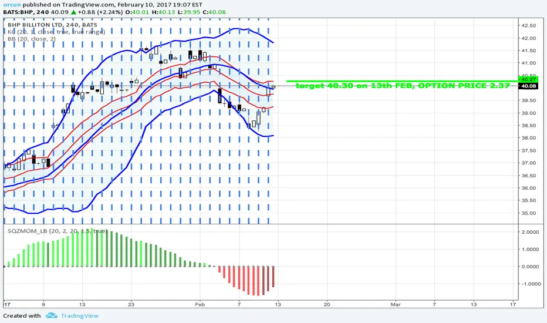This screenshot has height=323, width=547.
Task: Click the C:40.08 close price value
Action: coord(214,12)
